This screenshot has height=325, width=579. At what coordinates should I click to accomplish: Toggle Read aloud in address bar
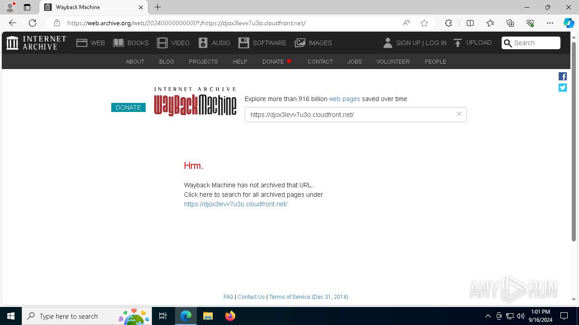pos(406,23)
